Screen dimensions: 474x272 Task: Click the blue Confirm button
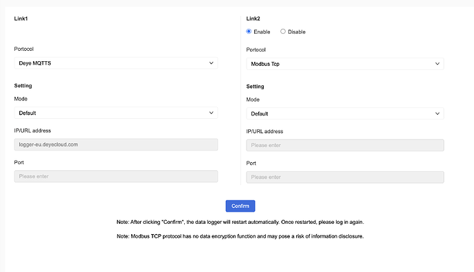point(240,206)
